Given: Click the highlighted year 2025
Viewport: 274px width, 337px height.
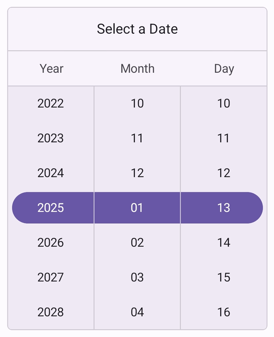Looking at the screenshot, I should pyautogui.click(x=51, y=207).
